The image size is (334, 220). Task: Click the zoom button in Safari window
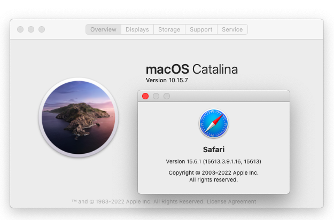click(167, 96)
